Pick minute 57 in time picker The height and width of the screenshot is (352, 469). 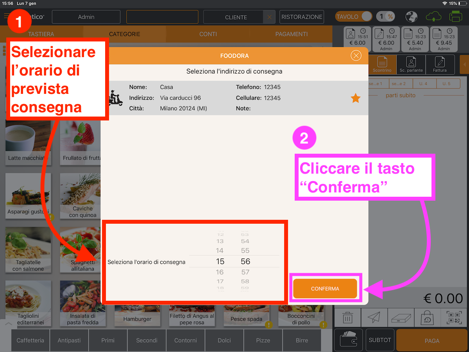coord(245,272)
